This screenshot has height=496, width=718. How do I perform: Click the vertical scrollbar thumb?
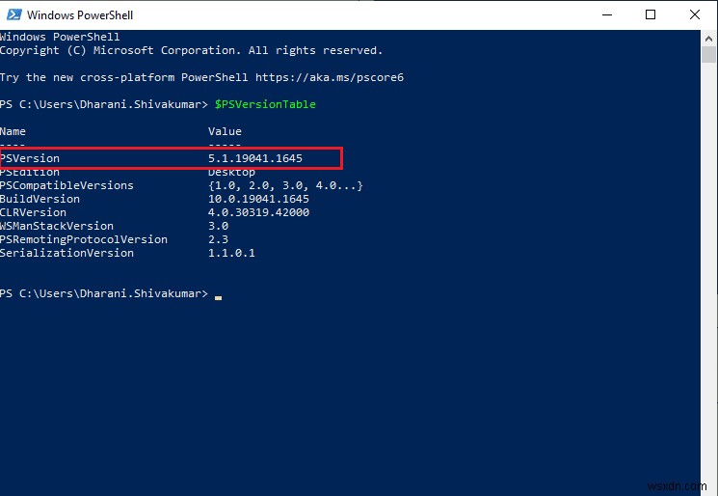click(708, 54)
